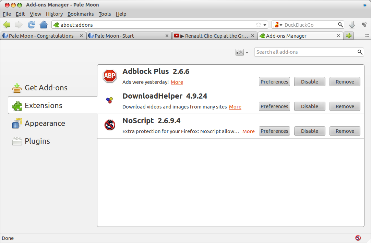Screen dimensions: 371x243
Task: Switch to Pale Moon - Start tab
Action: 129,36
